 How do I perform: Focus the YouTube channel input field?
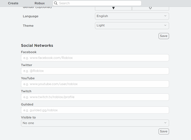pos(95,84)
